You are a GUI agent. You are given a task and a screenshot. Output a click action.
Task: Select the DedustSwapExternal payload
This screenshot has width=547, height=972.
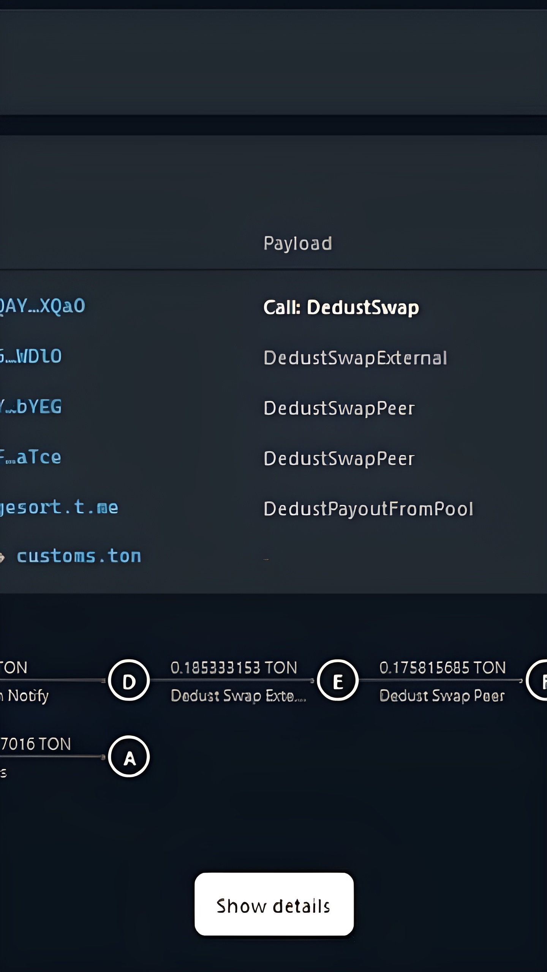click(355, 358)
